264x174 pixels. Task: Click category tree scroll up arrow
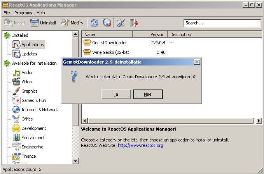click(x=75, y=34)
